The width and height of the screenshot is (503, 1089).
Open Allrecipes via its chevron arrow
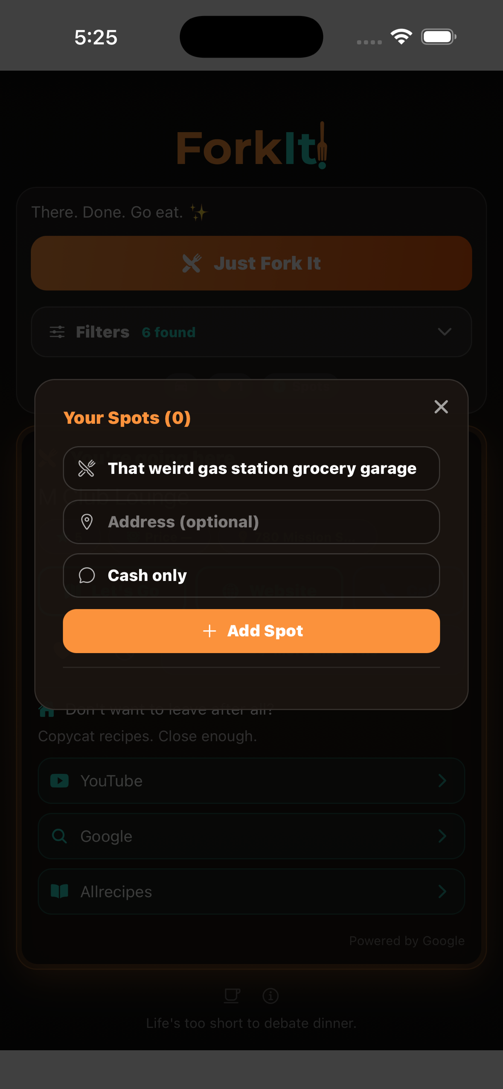coord(442,891)
